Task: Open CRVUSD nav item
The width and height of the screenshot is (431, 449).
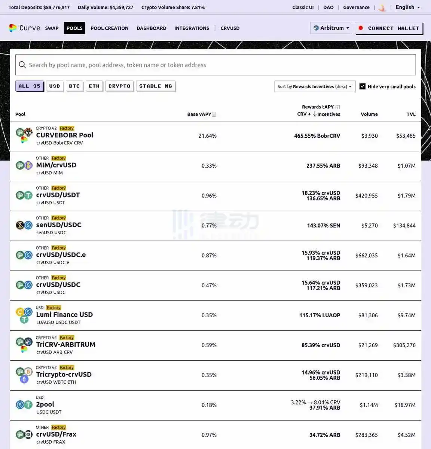Action: click(x=230, y=28)
